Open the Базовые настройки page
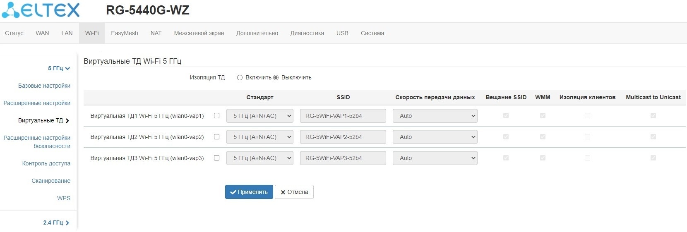This screenshot has height=232, width=687. coord(44,86)
